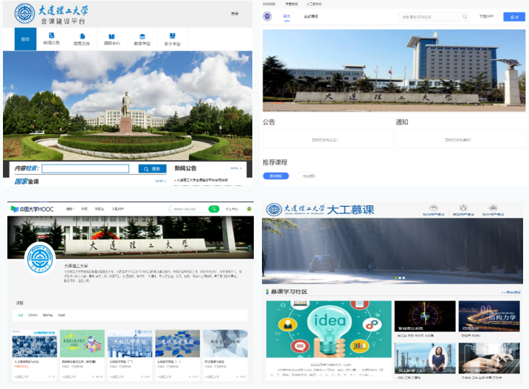Click the round school logo in top-right site header
This screenshot has width=529, height=389.
pyautogui.click(x=267, y=16)
